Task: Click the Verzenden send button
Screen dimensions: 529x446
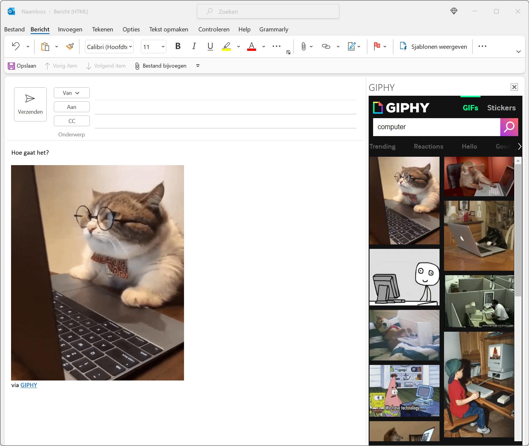Action: [x=30, y=104]
